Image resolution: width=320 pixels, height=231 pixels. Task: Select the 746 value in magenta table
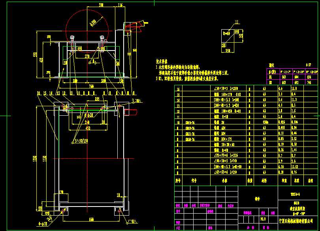point(309,83)
